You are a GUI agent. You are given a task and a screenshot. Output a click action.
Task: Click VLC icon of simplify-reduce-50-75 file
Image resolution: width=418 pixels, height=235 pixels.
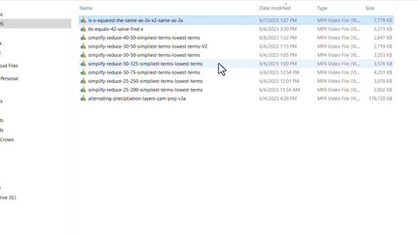83,72
